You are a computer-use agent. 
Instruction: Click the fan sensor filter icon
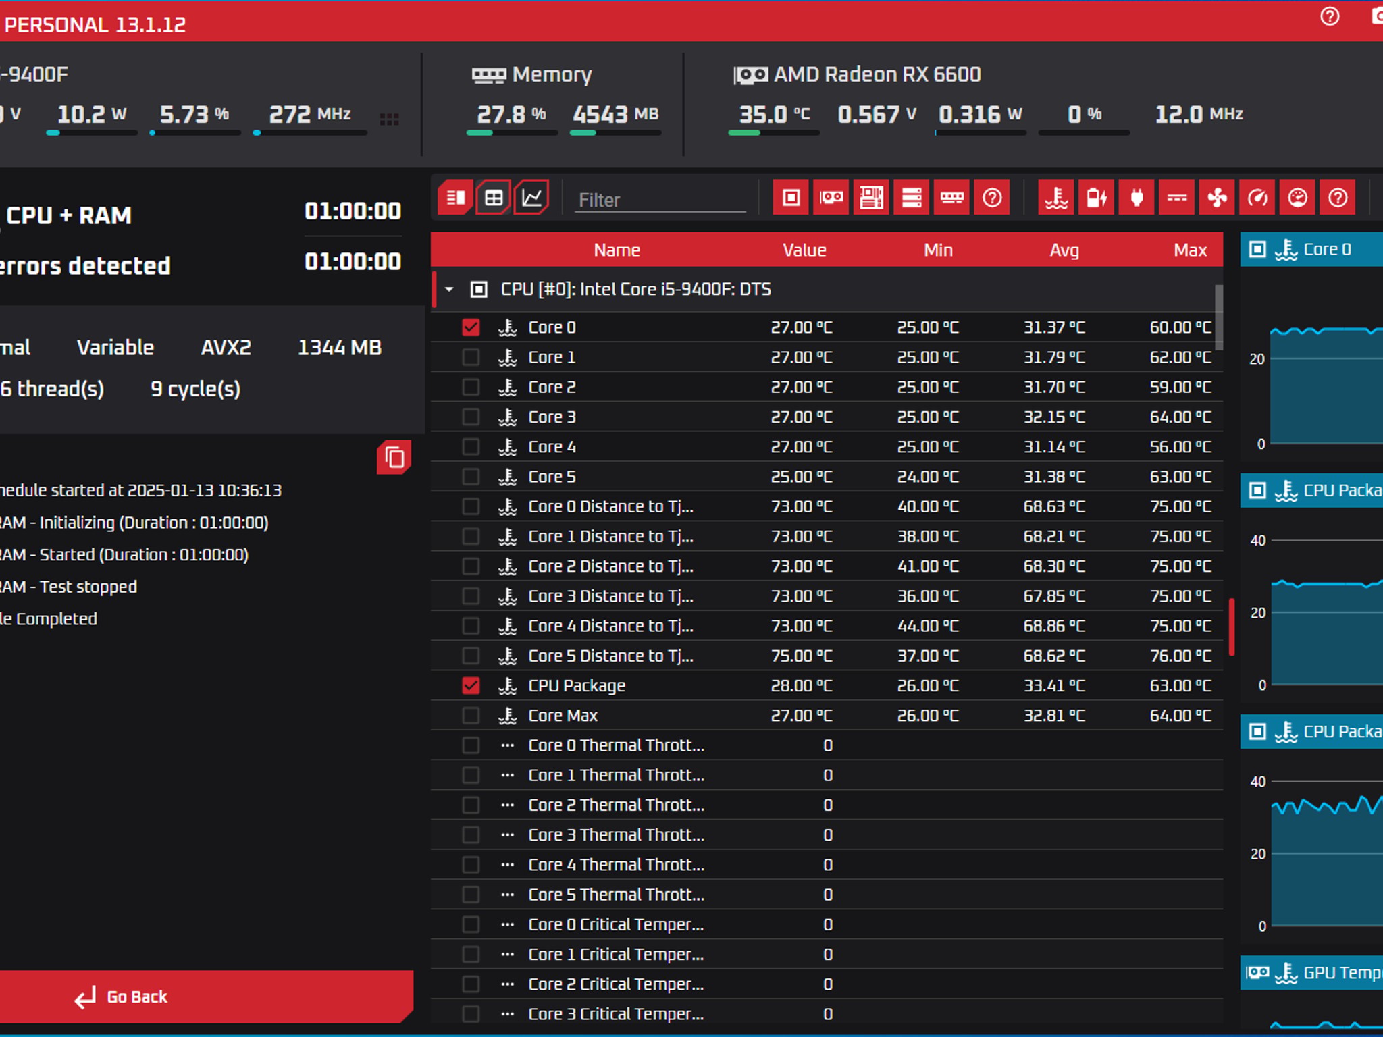(x=1217, y=198)
